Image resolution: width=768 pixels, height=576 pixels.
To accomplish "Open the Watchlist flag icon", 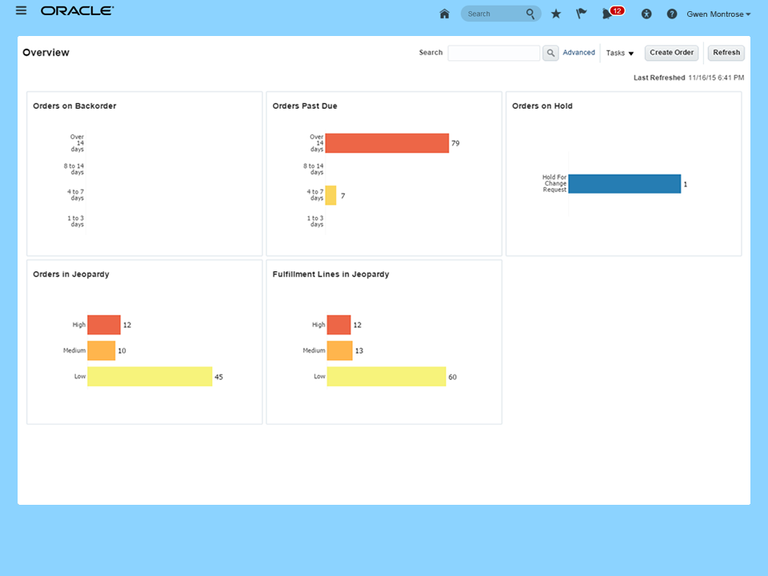I will 582,14.
